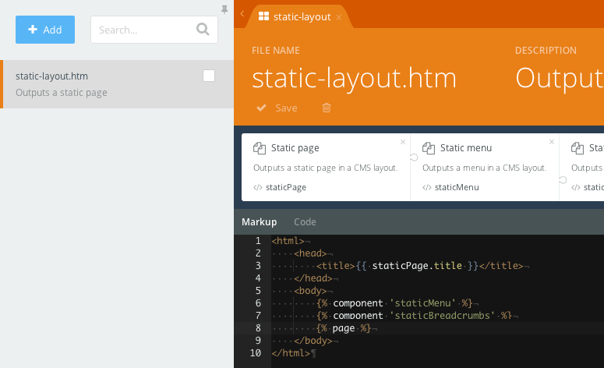Click the Static menu component icon
The image size is (604, 368).
pyautogui.click(x=429, y=148)
